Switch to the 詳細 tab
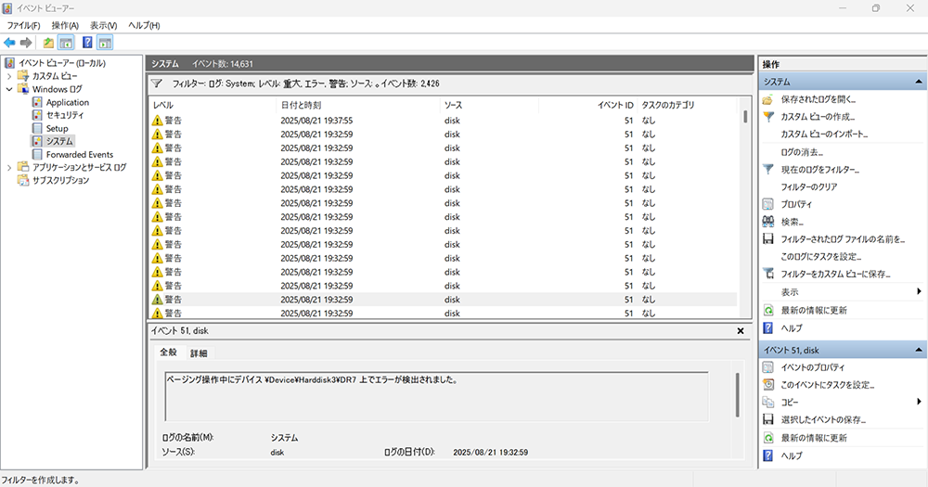This screenshot has height=487, width=928. pos(199,352)
